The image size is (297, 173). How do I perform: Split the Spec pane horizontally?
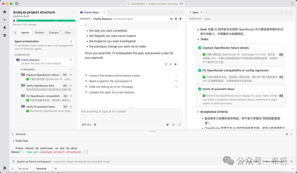pos(286,12)
